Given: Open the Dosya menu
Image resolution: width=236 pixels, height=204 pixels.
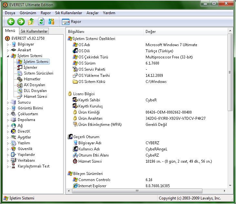Looking at the screenshot, I should tap(10, 13).
